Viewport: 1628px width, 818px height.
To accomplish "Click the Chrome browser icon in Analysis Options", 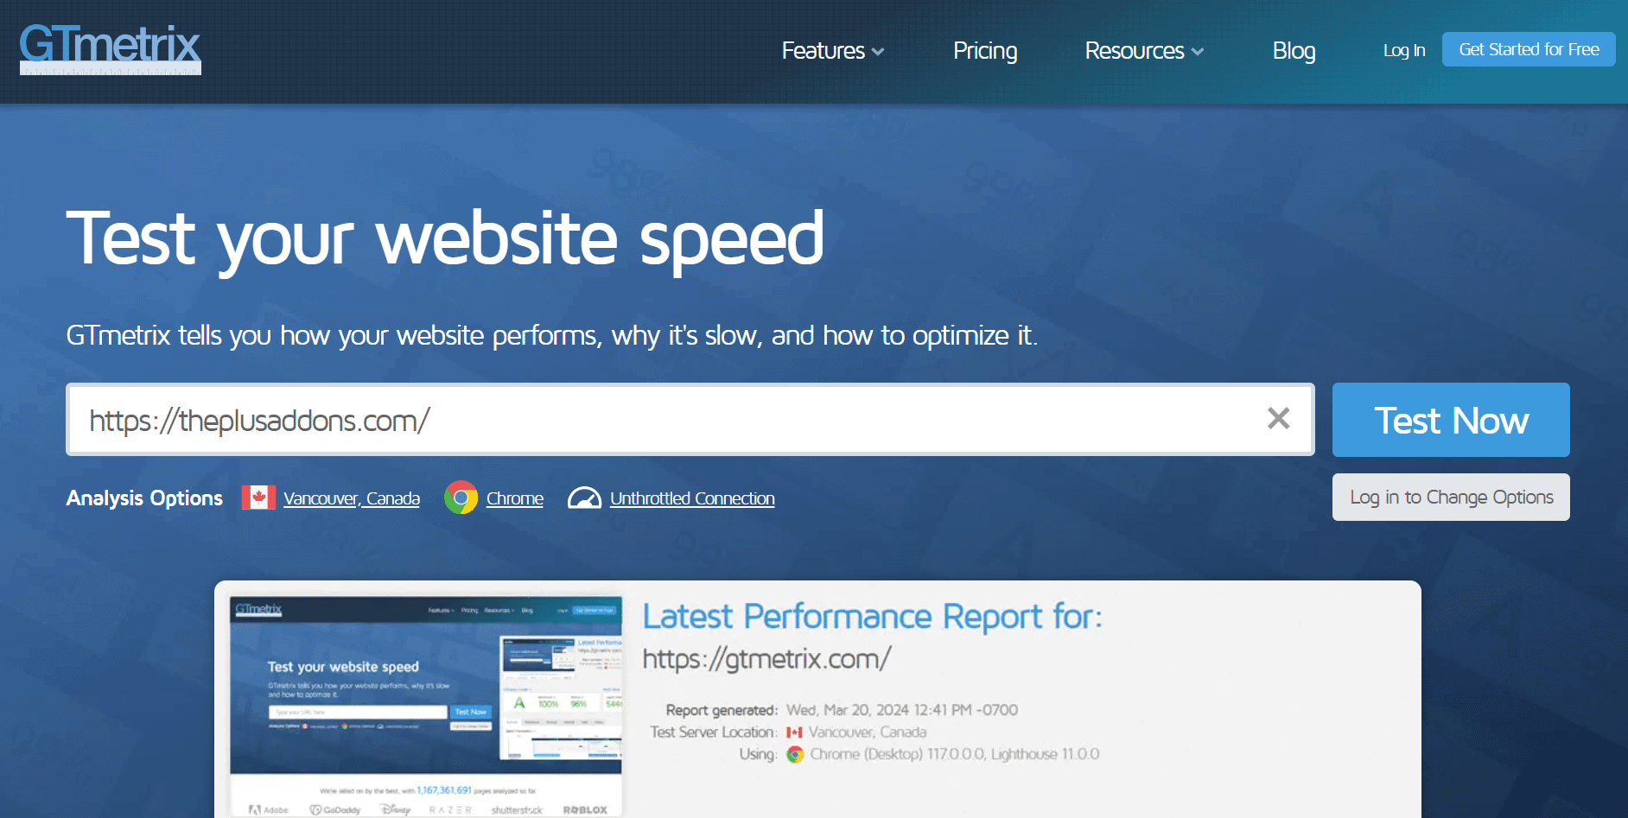I will click(x=461, y=498).
